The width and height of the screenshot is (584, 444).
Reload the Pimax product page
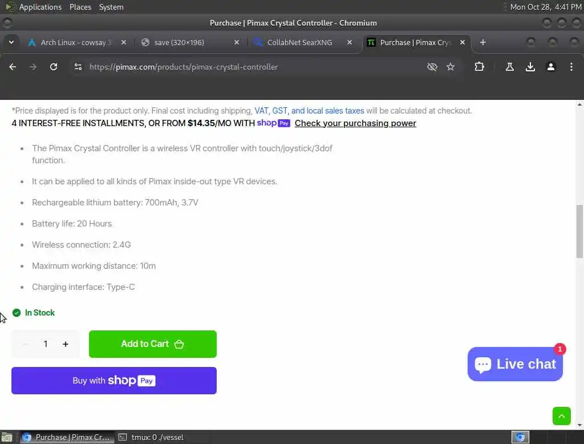point(54,67)
